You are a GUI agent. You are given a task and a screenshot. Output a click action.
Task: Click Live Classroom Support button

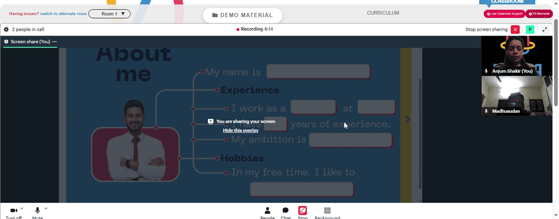pos(504,14)
